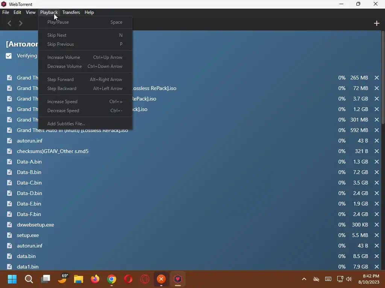Remove the 301 MB file entry
This screenshot has height=288, width=385.
click(x=377, y=120)
